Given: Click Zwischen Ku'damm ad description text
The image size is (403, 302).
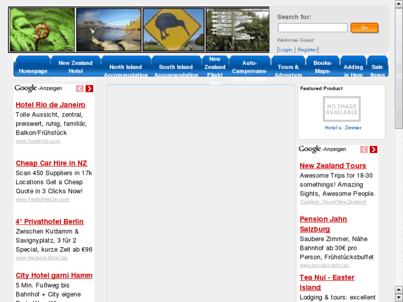Looking at the screenshot, I should [54, 240].
